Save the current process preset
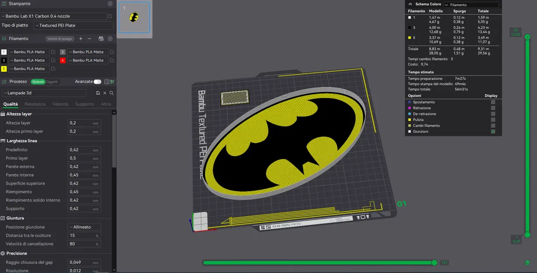The width and height of the screenshot is (537, 273). point(98,93)
